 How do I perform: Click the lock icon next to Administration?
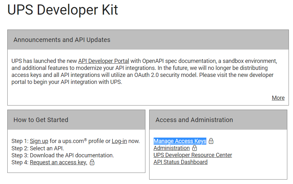(195, 148)
